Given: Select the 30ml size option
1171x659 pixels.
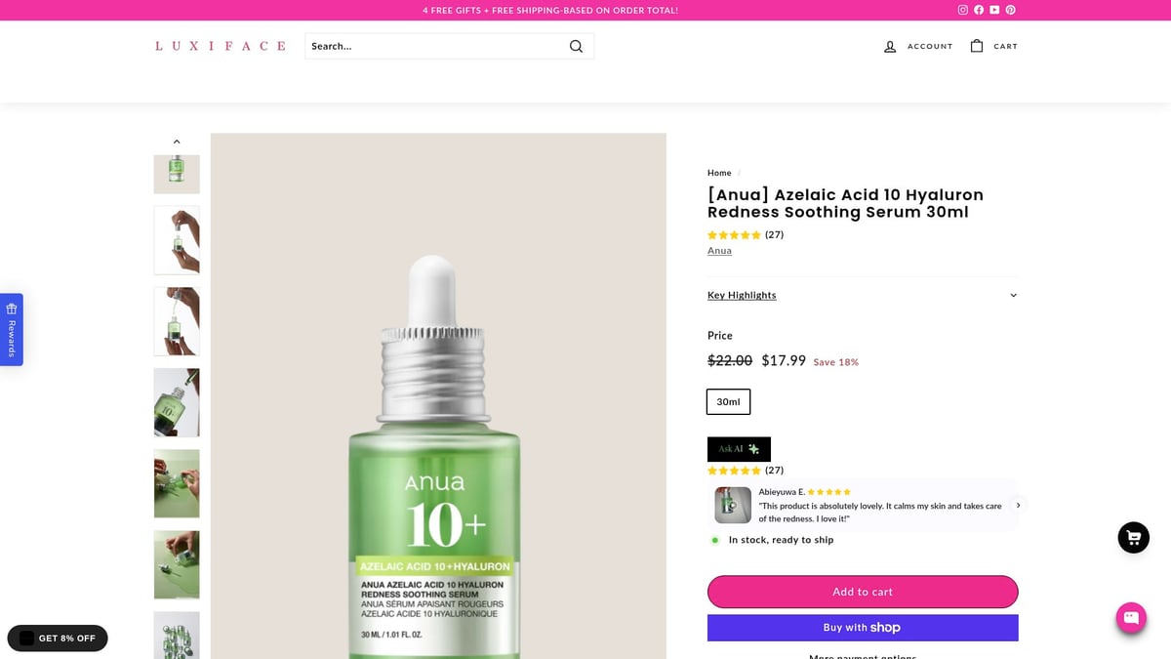Looking at the screenshot, I should tap(728, 401).
